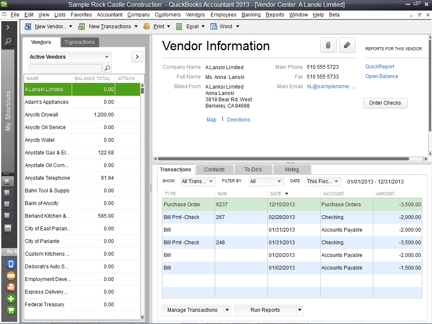Open the Active Vendors dropdown
Image resolution: width=432 pixels, height=324 pixels.
[x=70, y=57]
